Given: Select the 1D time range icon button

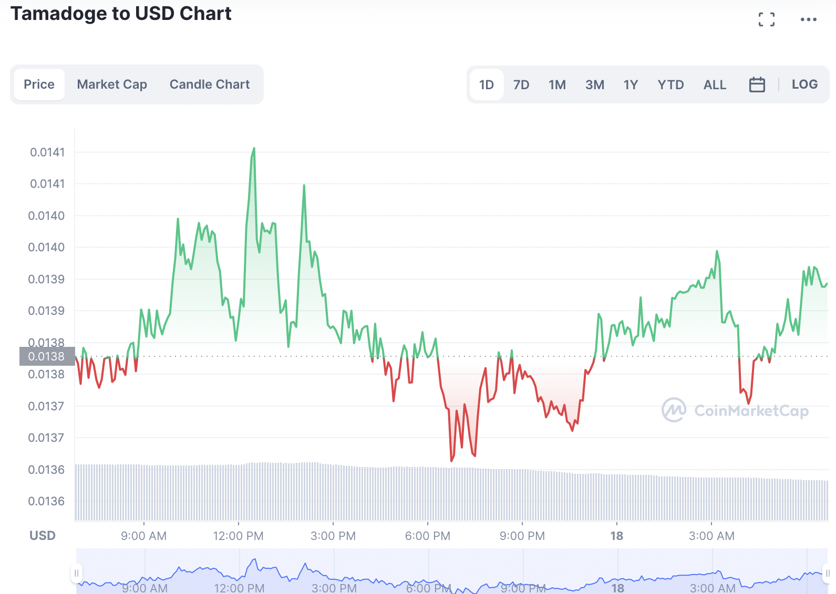Looking at the screenshot, I should [x=486, y=84].
